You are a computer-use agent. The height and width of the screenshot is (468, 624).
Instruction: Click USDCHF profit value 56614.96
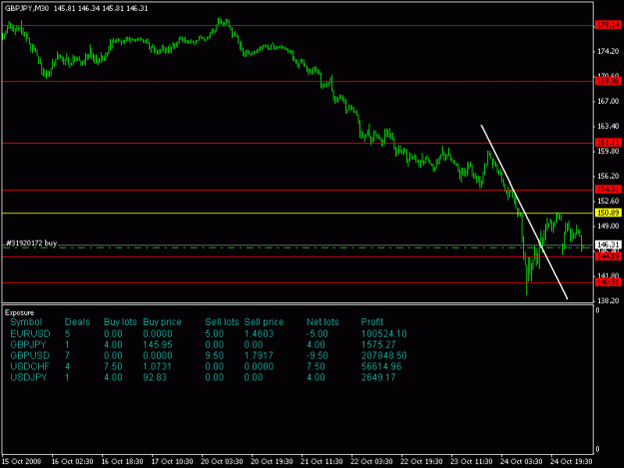click(381, 366)
